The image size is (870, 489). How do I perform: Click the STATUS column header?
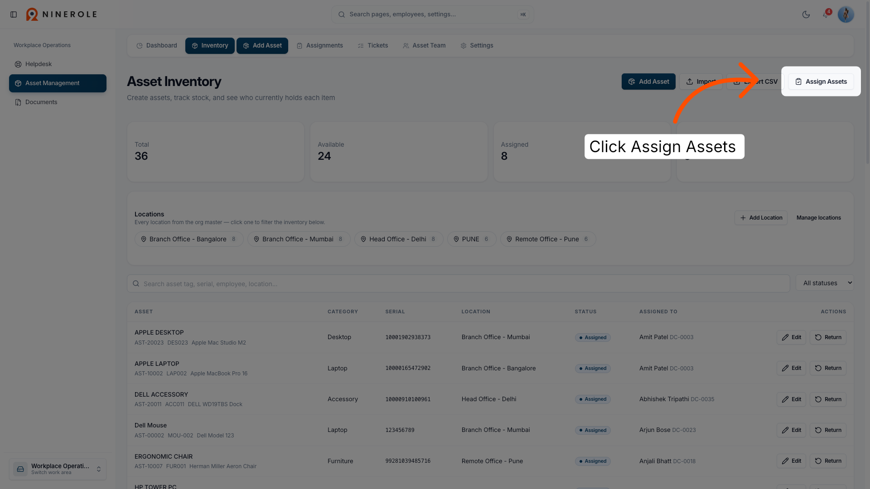585,312
